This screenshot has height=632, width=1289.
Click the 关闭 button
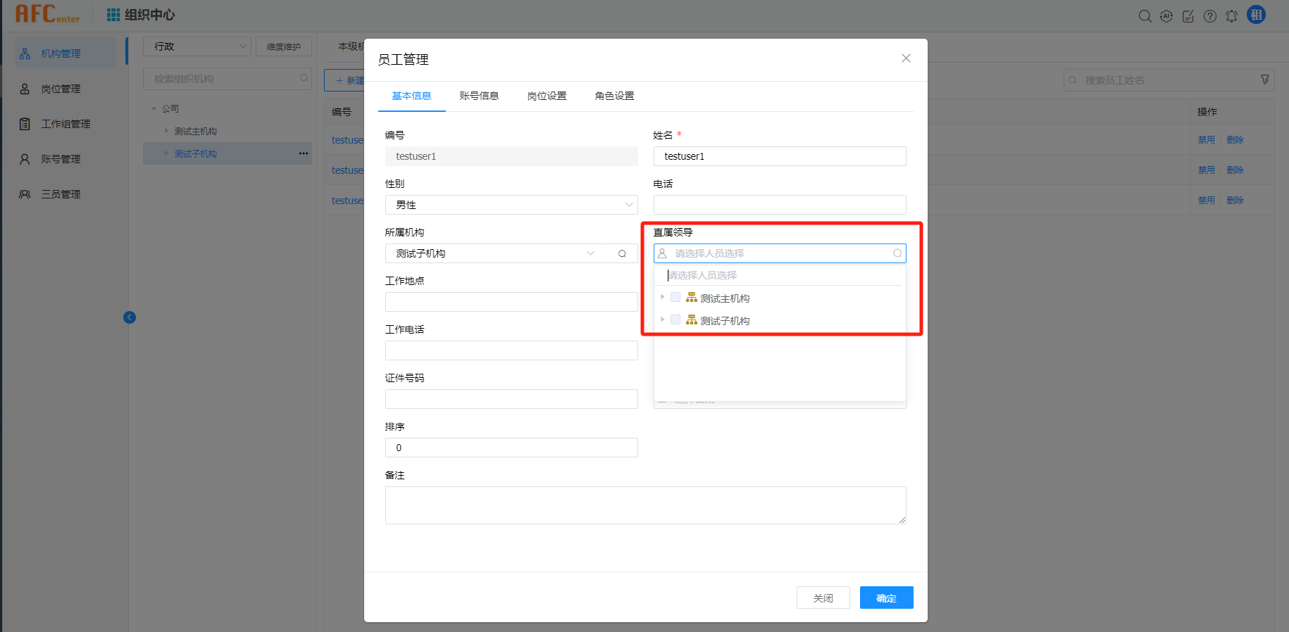coord(823,598)
